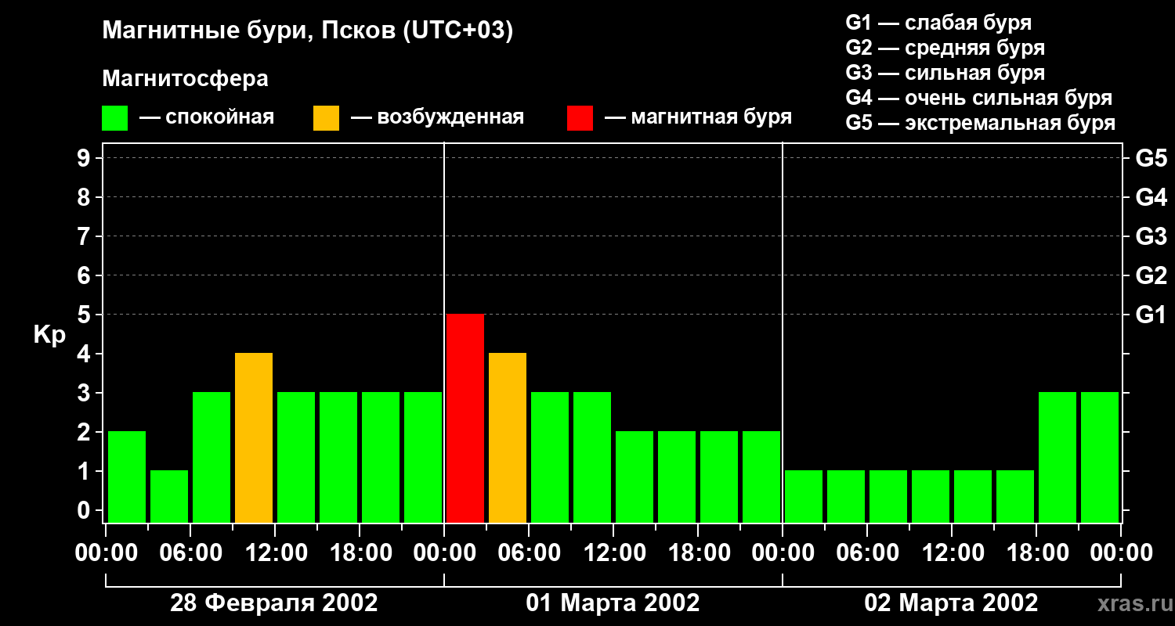1175x626 pixels.
Task: Select the orange bar on 01 Марта
Action: [x=508, y=437]
